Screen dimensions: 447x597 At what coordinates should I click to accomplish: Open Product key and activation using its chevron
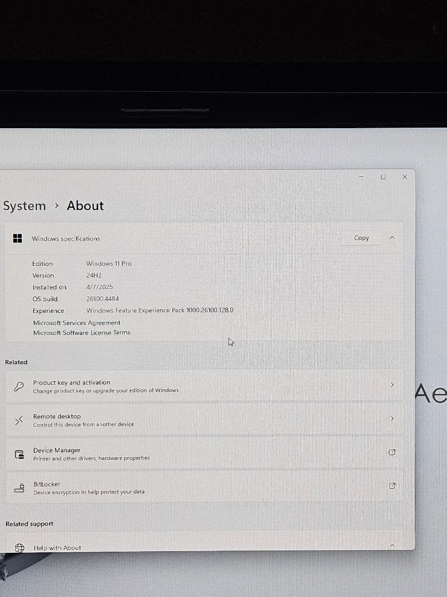[x=392, y=384]
